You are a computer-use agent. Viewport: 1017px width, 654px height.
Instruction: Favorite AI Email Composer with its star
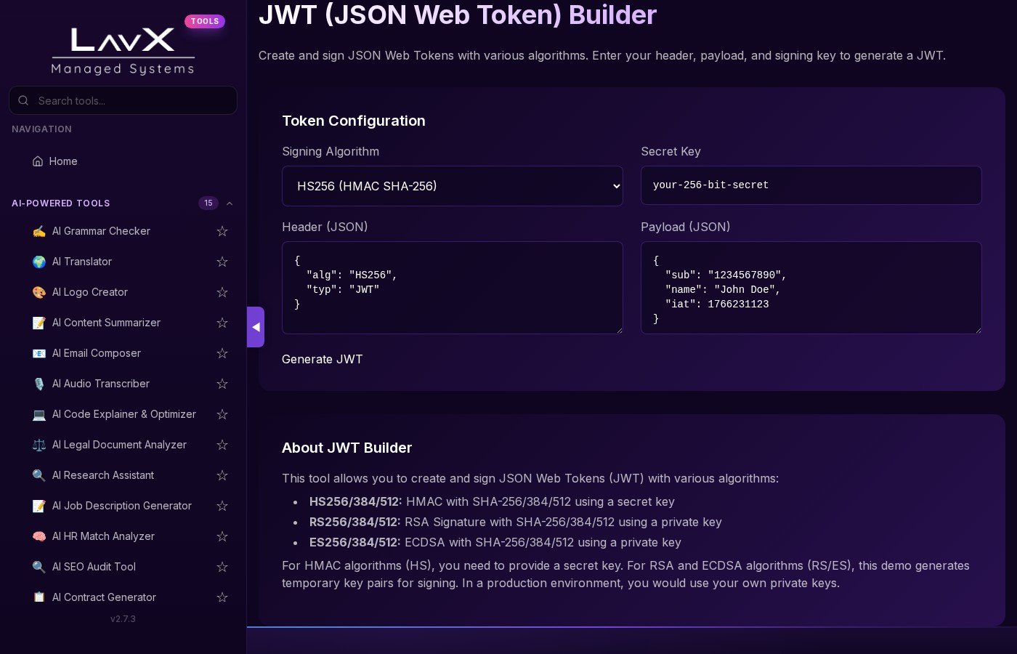pyautogui.click(x=222, y=353)
